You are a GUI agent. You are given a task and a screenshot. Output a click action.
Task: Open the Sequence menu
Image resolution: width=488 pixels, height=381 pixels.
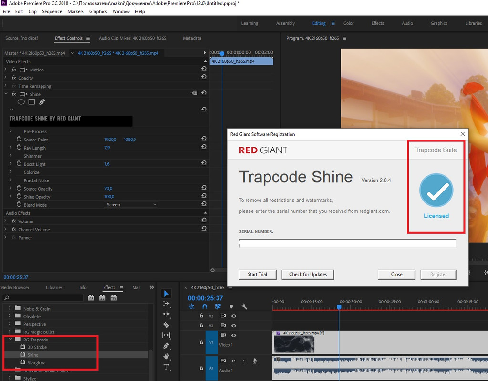[x=52, y=11]
